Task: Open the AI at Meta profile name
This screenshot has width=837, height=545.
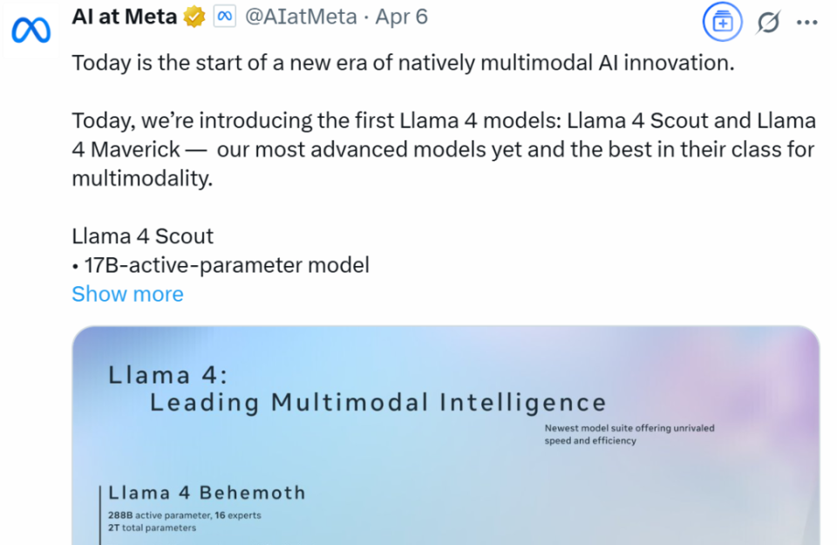Action: pyautogui.click(x=124, y=17)
